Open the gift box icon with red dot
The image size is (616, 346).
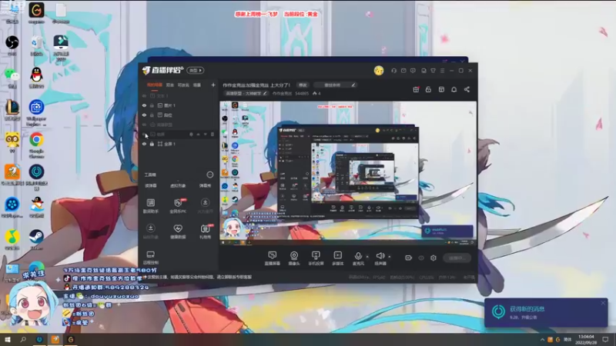[416, 89]
